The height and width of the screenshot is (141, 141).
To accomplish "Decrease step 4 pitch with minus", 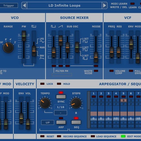I will click(116, 126).
